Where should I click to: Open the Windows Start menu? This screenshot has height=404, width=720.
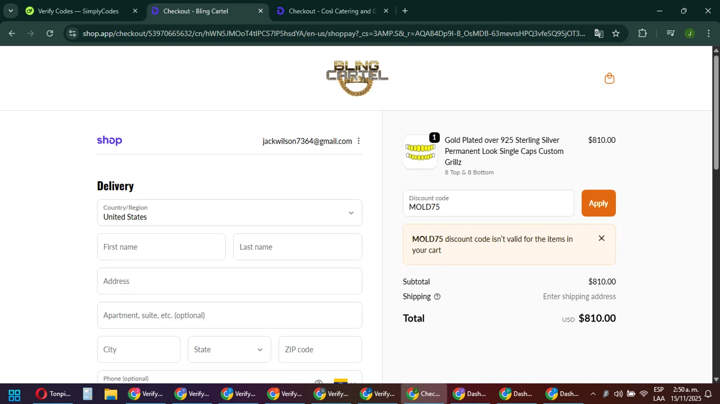14,394
